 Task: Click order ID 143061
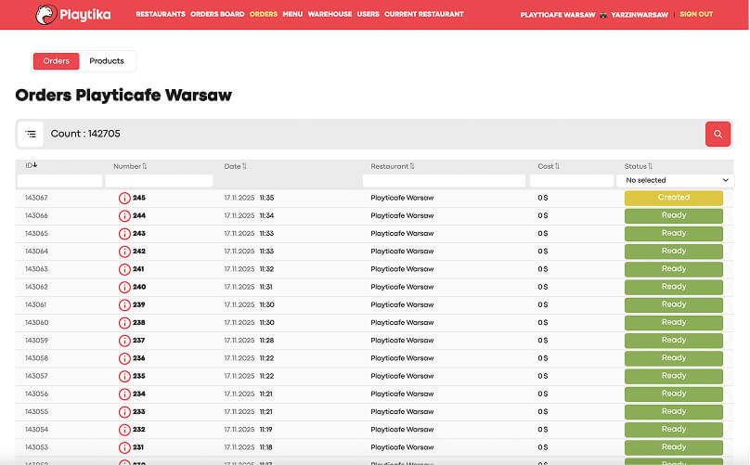[x=35, y=304]
